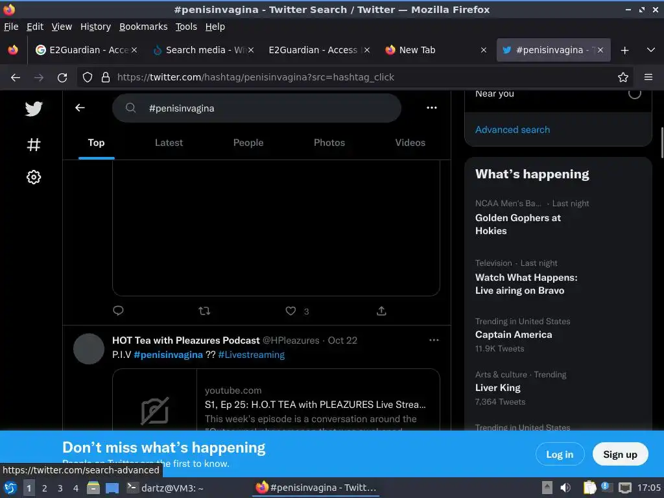Switch to the Videos search tab
The image size is (664, 498).
click(x=410, y=143)
